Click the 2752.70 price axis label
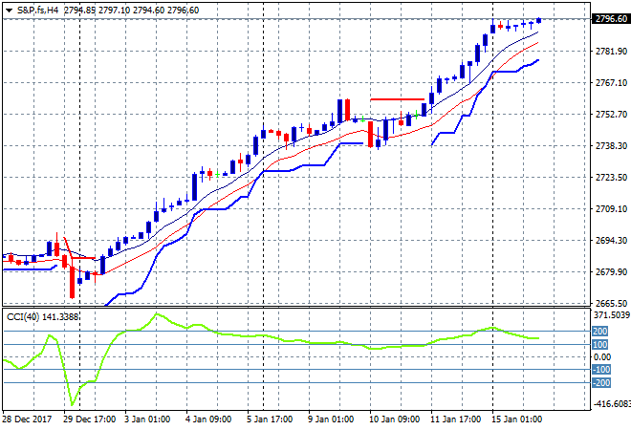 (x=611, y=115)
